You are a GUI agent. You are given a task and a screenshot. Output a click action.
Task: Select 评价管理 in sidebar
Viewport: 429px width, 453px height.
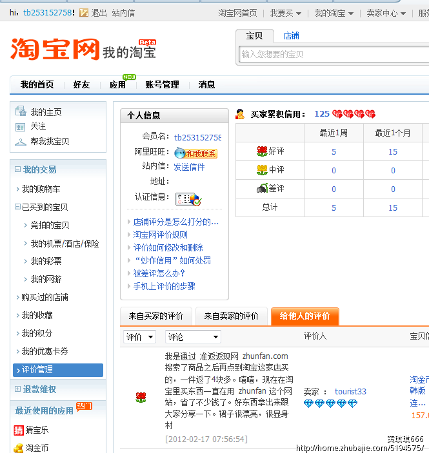click(x=58, y=370)
